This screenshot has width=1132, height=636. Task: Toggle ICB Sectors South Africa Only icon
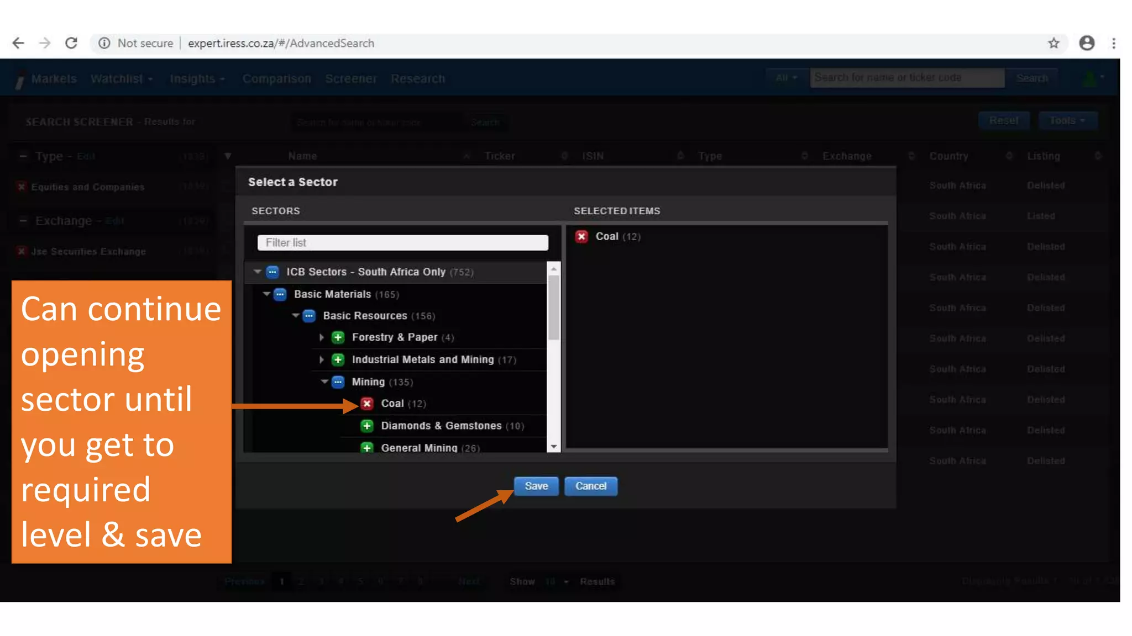tap(272, 272)
